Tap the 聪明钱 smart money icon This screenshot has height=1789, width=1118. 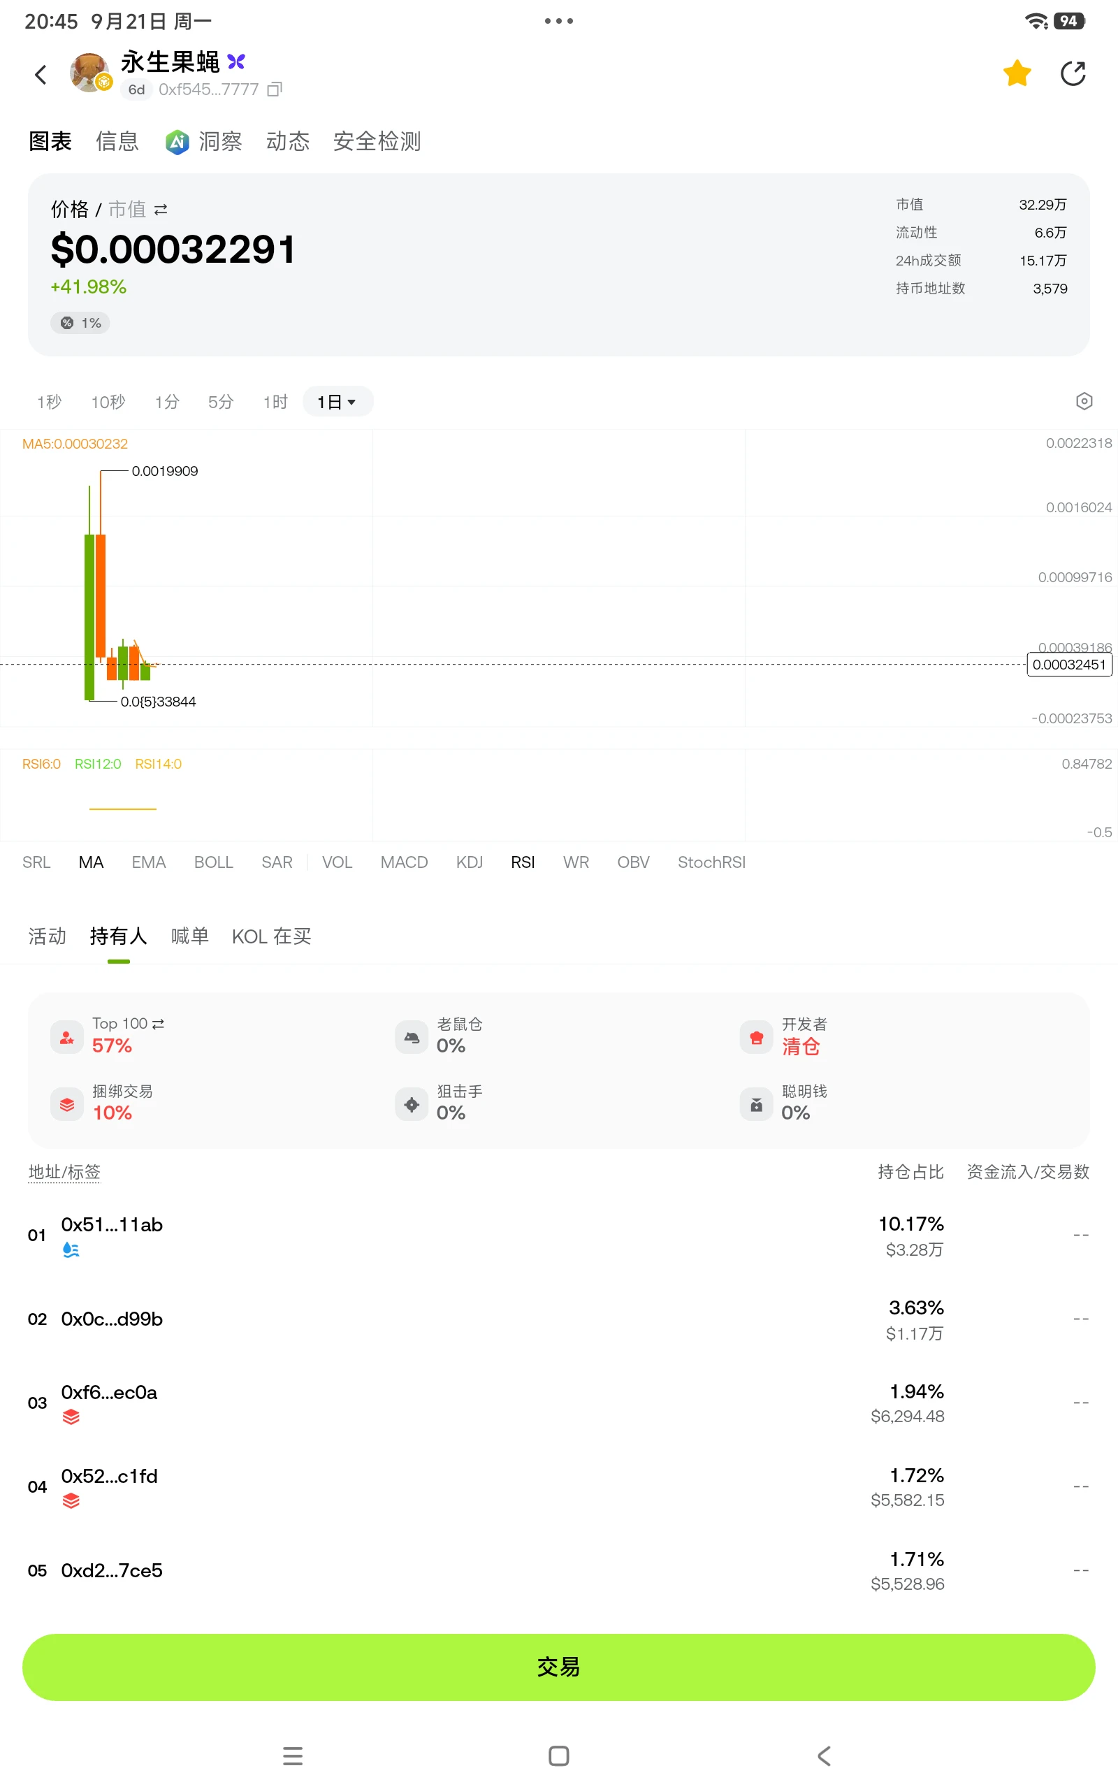[755, 1104]
